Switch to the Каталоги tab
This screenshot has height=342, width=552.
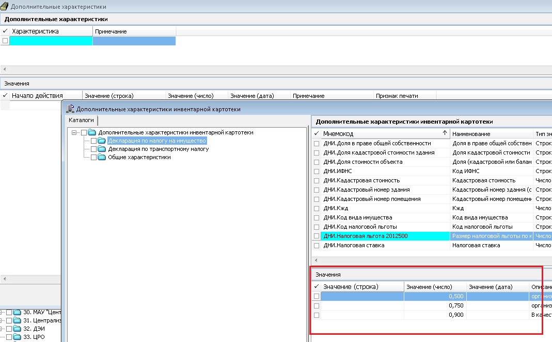tap(81, 119)
